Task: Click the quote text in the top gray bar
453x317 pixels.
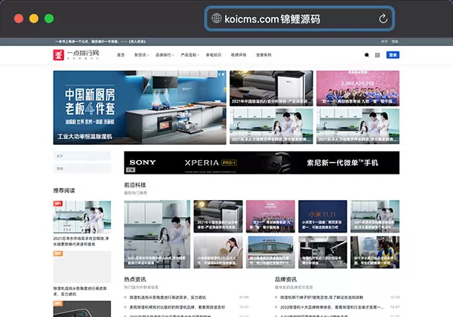Action: pos(100,42)
